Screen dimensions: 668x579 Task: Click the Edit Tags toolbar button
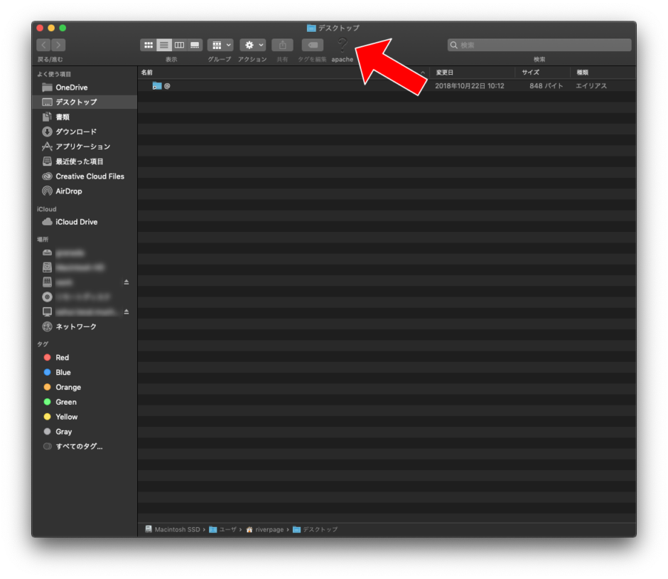click(312, 45)
